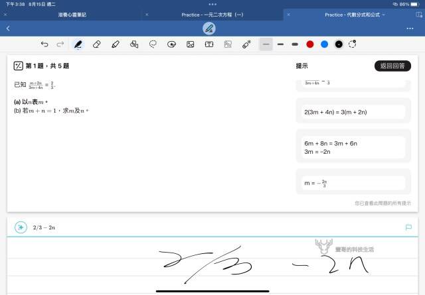Viewport: 425px width, 295px height.
Task: Select the Highlighter tool
Action: [116, 44]
